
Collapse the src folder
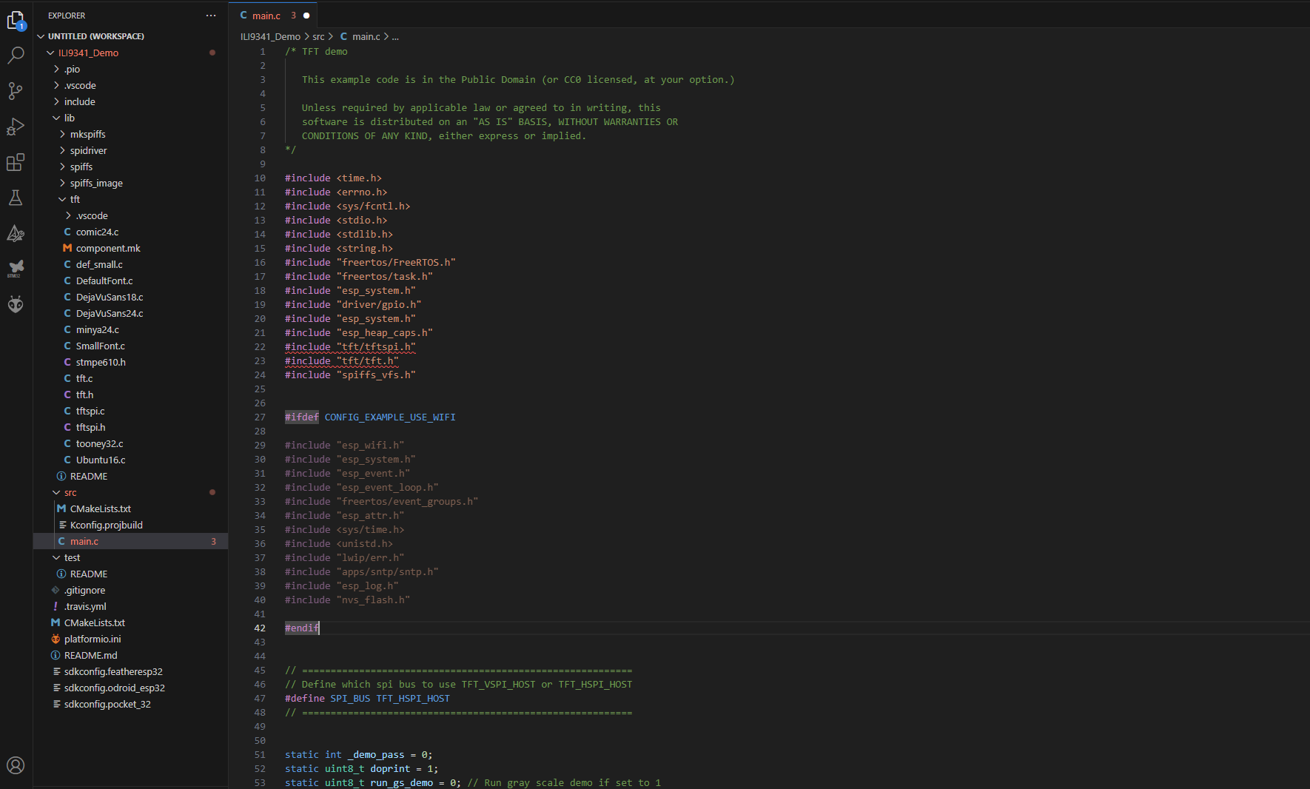click(x=56, y=492)
